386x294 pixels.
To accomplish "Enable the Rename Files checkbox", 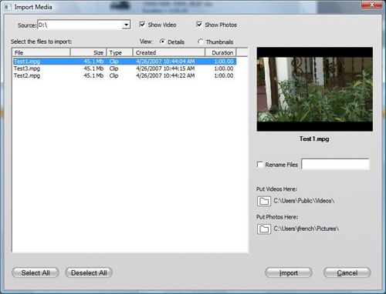I will (x=260, y=164).
